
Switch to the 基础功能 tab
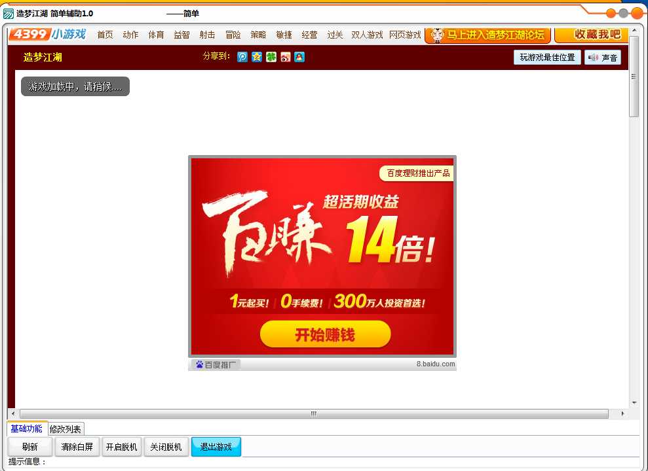pyautogui.click(x=26, y=428)
